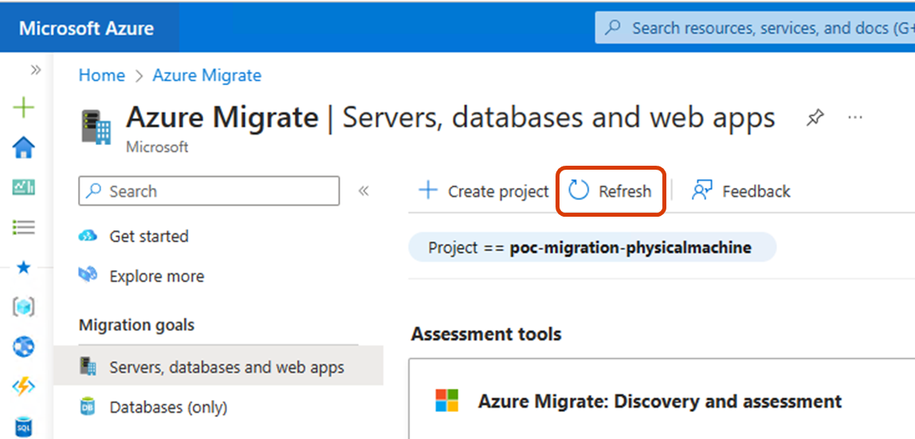The image size is (915, 439).
Task: Open the Home breadcrumb link
Action: (101, 76)
